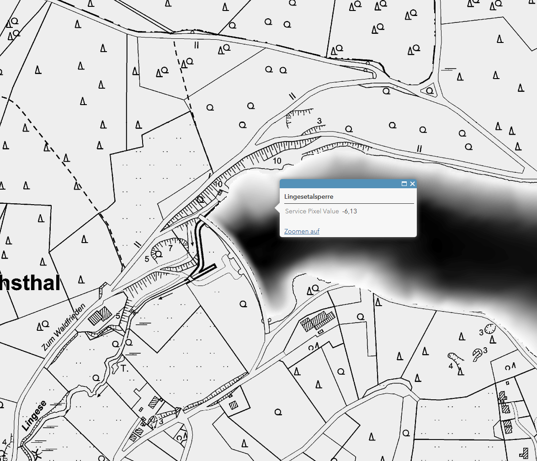Click the pixel value -6,13
Viewport: 537px width, 461px height.
[x=350, y=212]
